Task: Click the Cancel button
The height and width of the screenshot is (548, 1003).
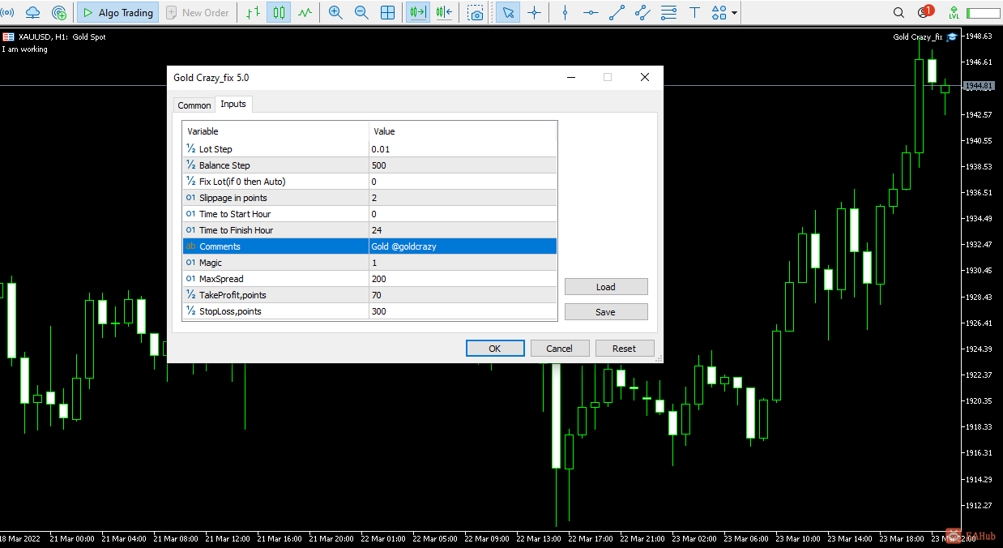Action: coord(560,349)
